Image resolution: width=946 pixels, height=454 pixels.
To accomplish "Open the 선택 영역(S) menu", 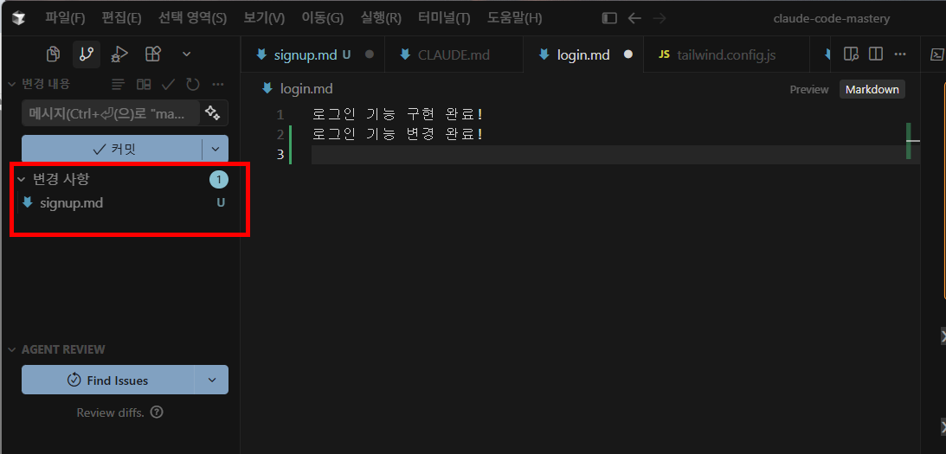I will click(x=192, y=18).
